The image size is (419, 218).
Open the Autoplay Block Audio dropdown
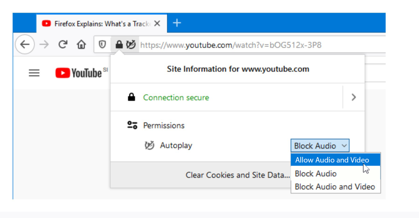320,146
